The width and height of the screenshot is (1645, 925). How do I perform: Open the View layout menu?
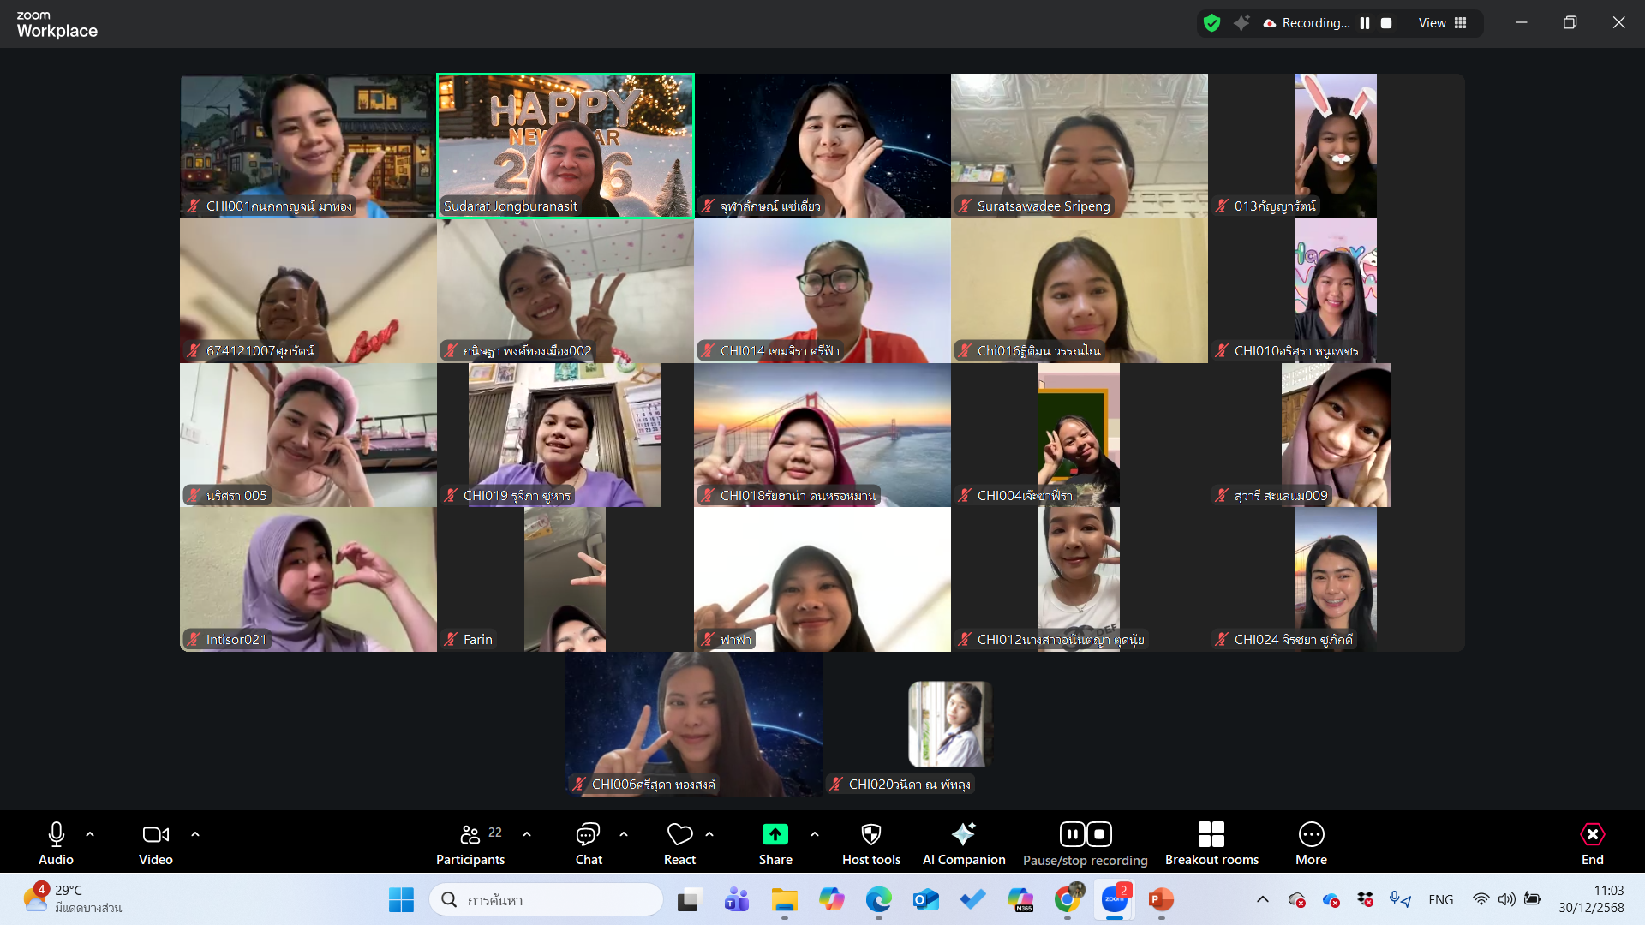click(x=1443, y=23)
